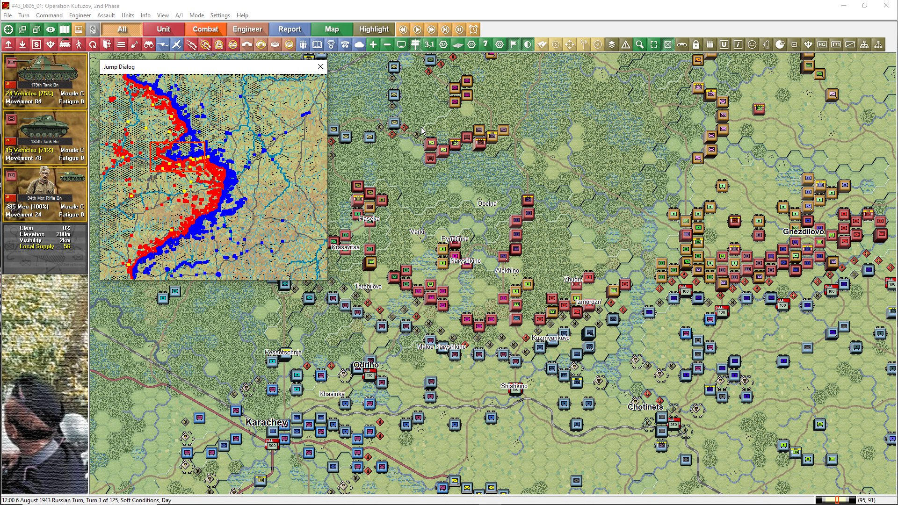
Task: Open the Assault menu
Action: (x=106, y=15)
